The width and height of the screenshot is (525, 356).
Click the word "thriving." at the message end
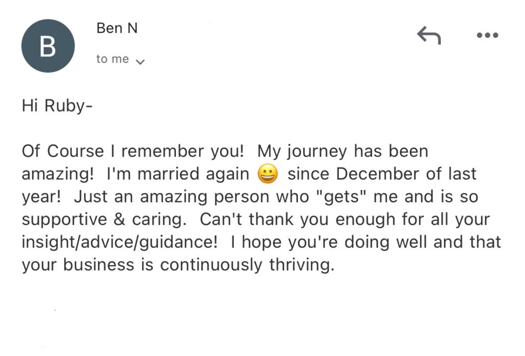click(x=302, y=265)
